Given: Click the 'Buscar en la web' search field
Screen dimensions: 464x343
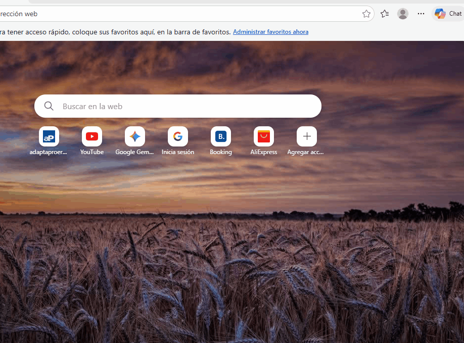Looking at the screenshot, I should pyautogui.click(x=187, y=107).
